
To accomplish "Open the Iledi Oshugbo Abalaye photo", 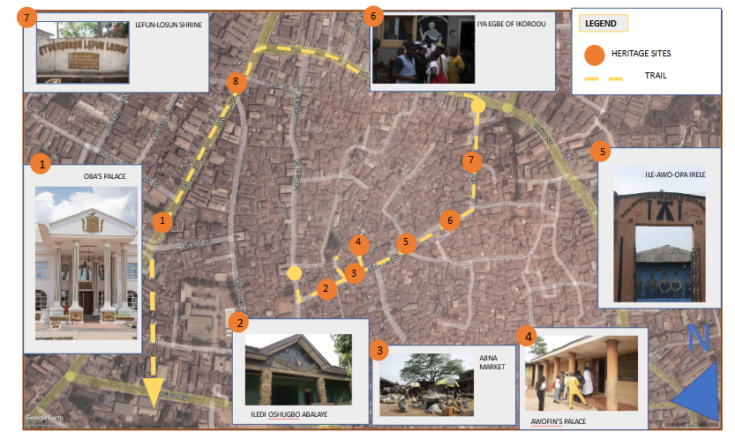I will pyautogui.click(x=298, y=369).
